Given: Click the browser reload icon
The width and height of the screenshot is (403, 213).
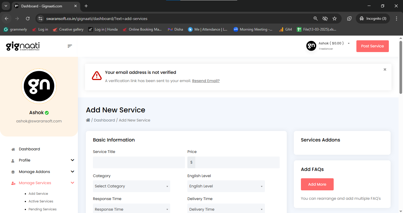Looking at the screenshot, I should click(x=28, y=19).
